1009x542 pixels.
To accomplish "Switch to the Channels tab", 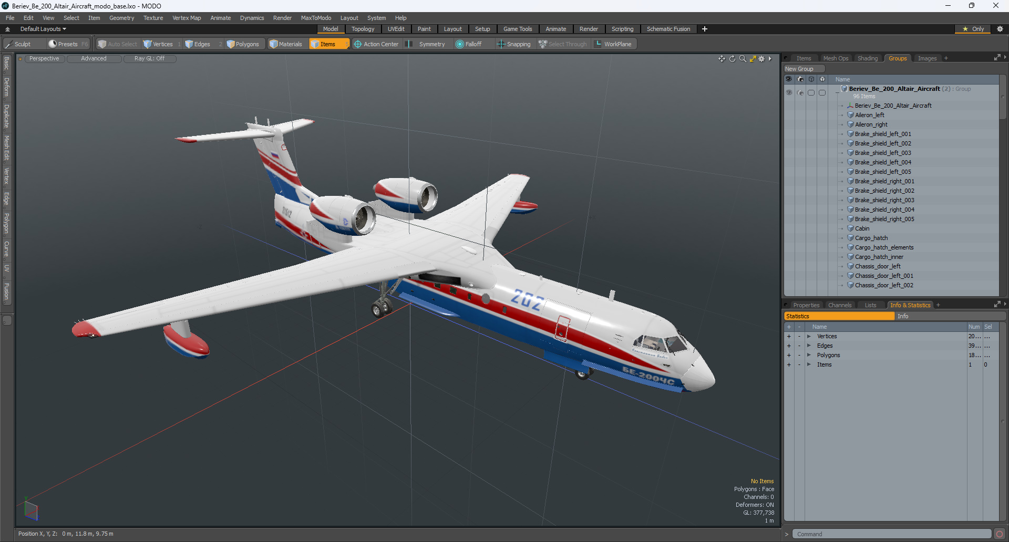I will click(840, 305).
